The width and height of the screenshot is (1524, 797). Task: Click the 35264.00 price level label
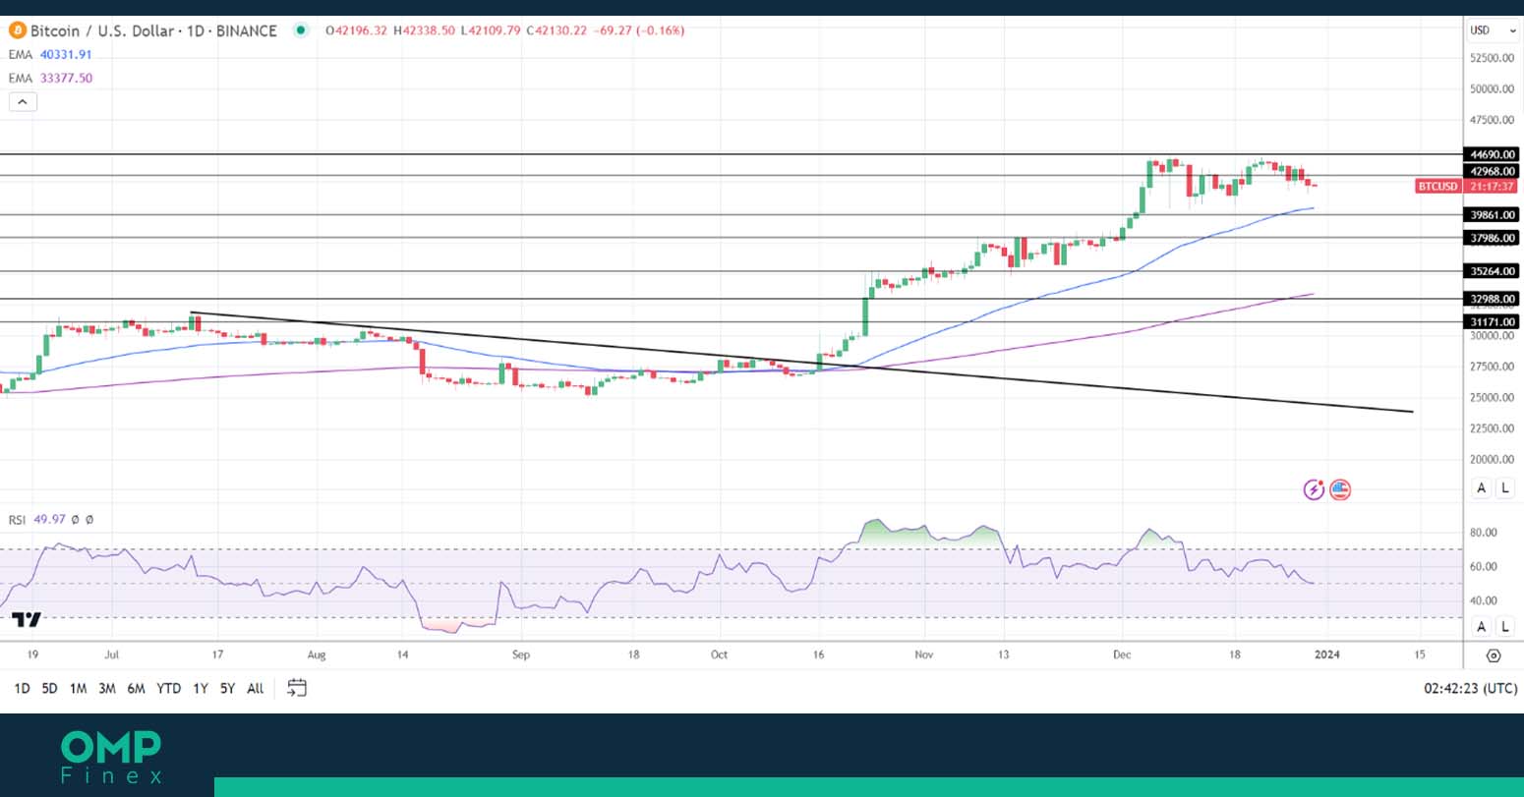[1492, 271]
